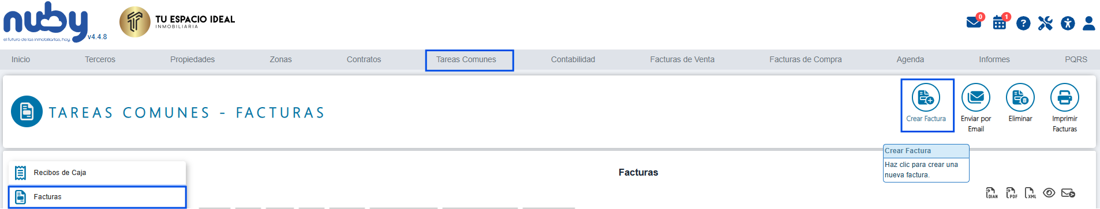Click the send-mail envelope icon near XML
Viewport: 1100px width, 209px height.
tap(1068, 193)
